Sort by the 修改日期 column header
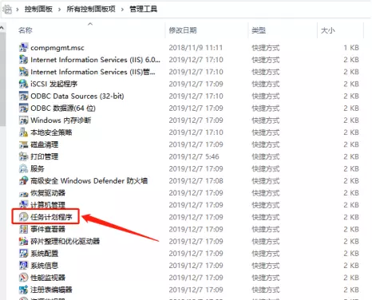This screenshot has width=372, height=300. [183, 30]
